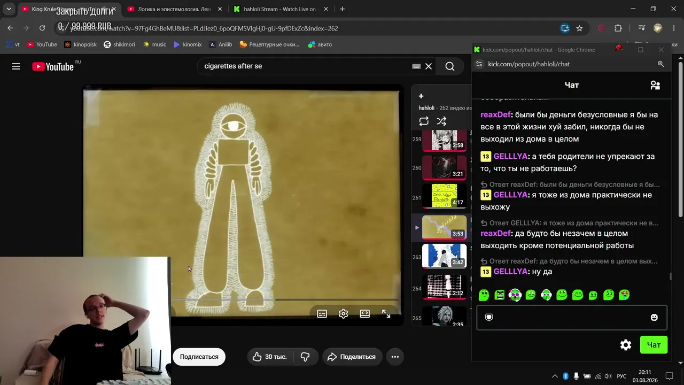The image size is (684, 385).
Task: Open the browser extensions puzzle menu
Action: click(x=618, y=28)
